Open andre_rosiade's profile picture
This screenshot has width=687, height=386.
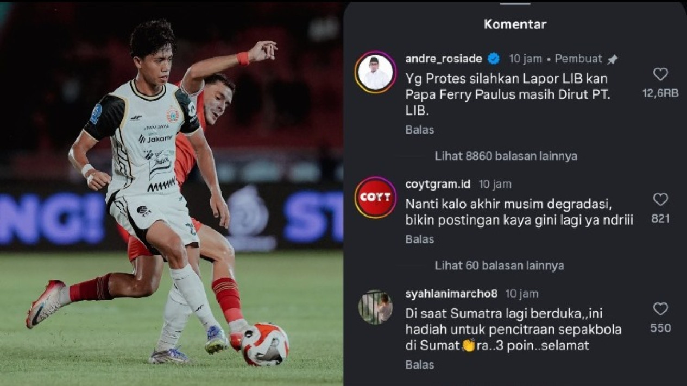click(x=375, y=72)
